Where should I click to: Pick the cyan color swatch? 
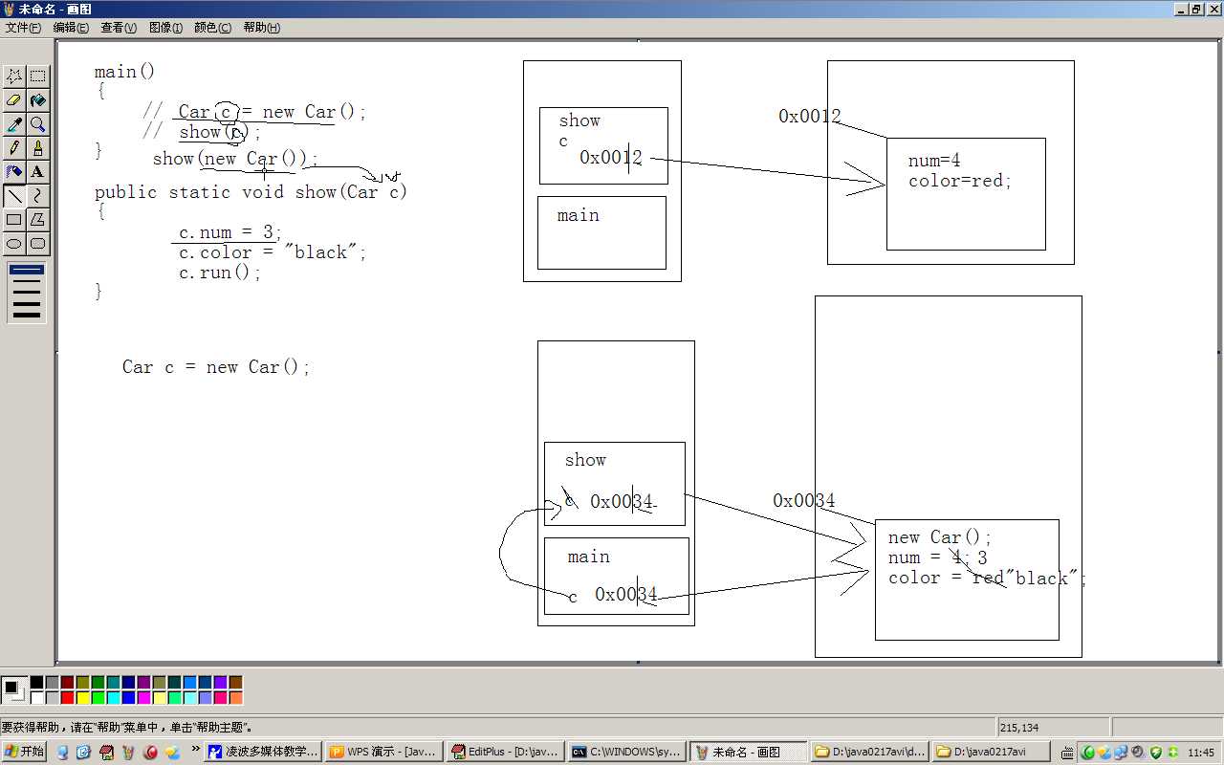pos(113,698)
